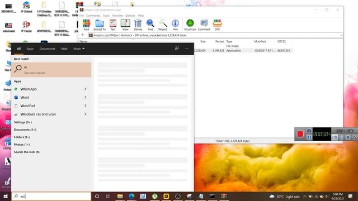Expand the WordPad result arrow
The height and width of the screenshot is (201, 358).
point(86,106)
